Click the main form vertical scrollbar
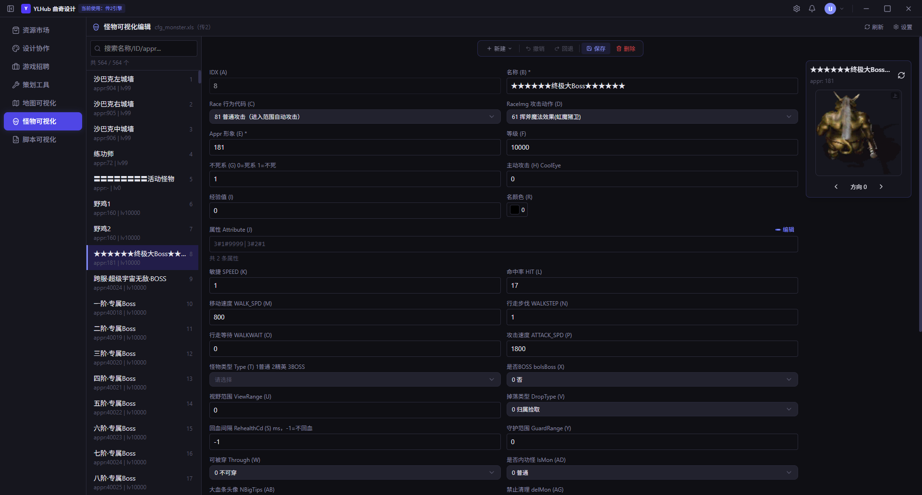The width and height of the screenshot is (922, 495). point(920,184)
